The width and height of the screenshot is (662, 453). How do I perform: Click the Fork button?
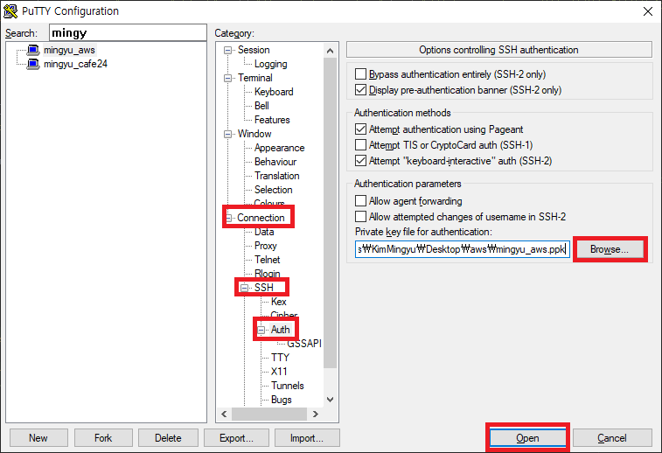pyautogui.click(x=103, y=438)
